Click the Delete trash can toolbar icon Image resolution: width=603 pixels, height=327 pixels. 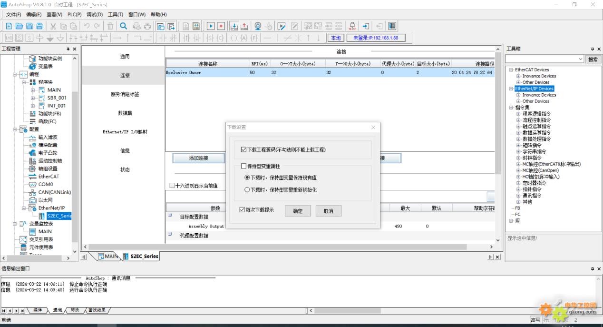click(110, 26)
